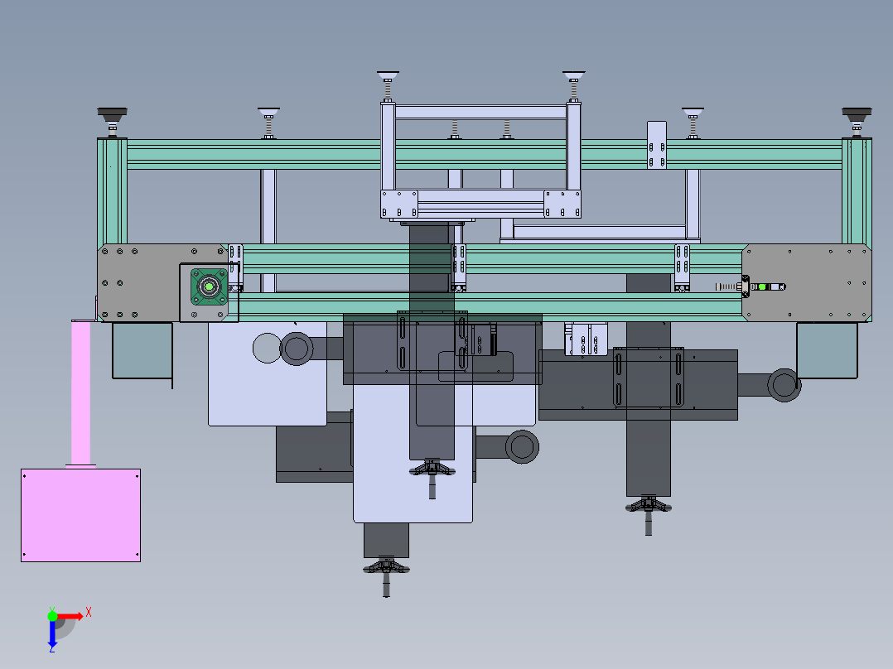This screenshot has height=669, width=893.
Task: Select the lowest star knob handle at the bottom
Action: point(386,576)
